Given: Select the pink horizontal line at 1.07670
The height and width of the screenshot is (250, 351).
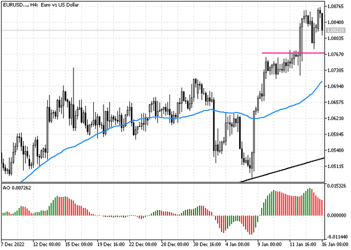Looking at the screenshot, I should click(293, 53).
